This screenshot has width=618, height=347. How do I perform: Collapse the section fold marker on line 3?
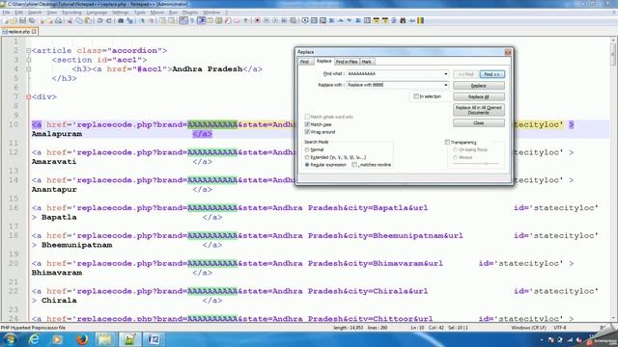pos(28,60)
